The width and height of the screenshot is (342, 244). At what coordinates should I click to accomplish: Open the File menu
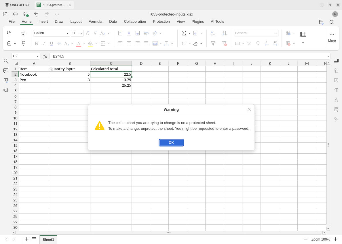12,21
